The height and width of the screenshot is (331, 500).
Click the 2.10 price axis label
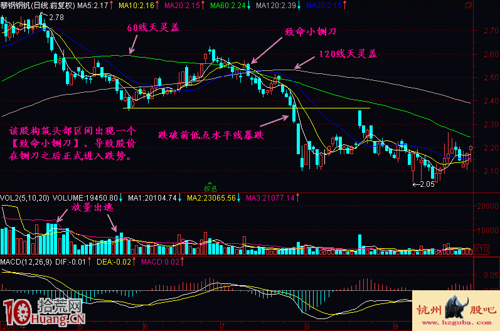coord(491,171)
